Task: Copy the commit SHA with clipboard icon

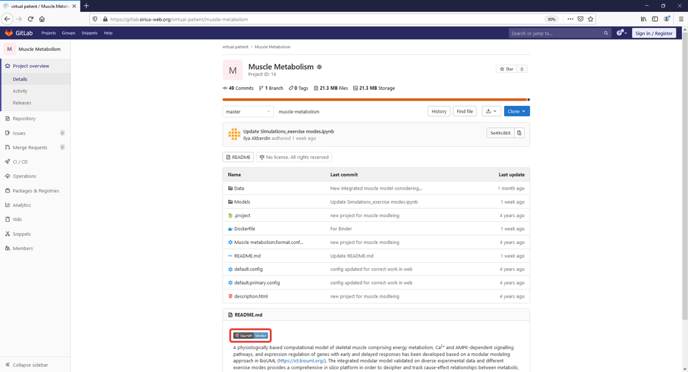Action: [519, 133]
